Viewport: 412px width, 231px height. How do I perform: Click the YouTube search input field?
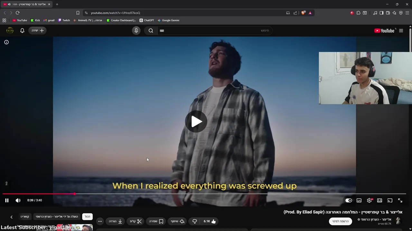pos(215,30)
